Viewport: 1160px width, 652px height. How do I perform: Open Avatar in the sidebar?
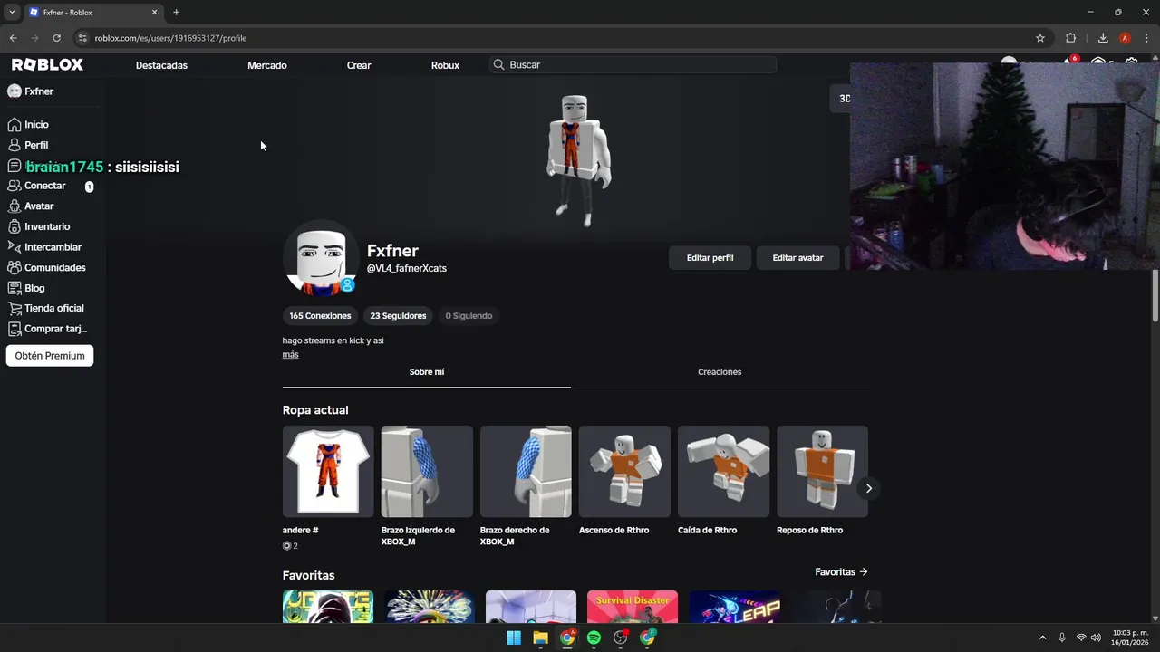pos(39,206)
